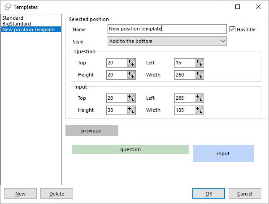Viewport: 269px width, 204px height.
Task: Click spinner icon of Question Top field
Action: click(131, 63)
